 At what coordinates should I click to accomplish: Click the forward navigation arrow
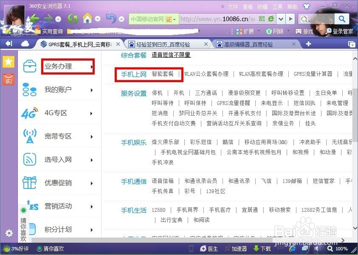coord(48,19)
